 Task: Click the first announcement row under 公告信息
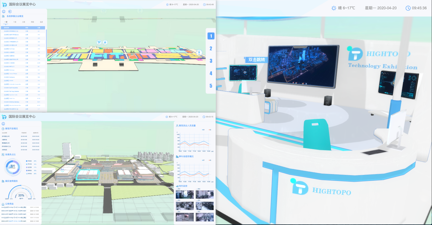pyautogui.click(x=20, y=207)
